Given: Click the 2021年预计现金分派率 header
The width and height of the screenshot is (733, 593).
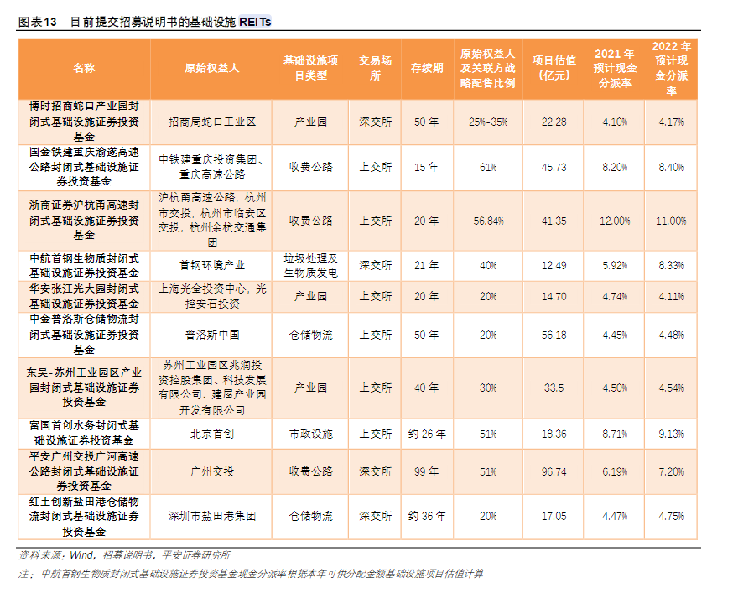Looking at the screenshot, I should 615,68.
